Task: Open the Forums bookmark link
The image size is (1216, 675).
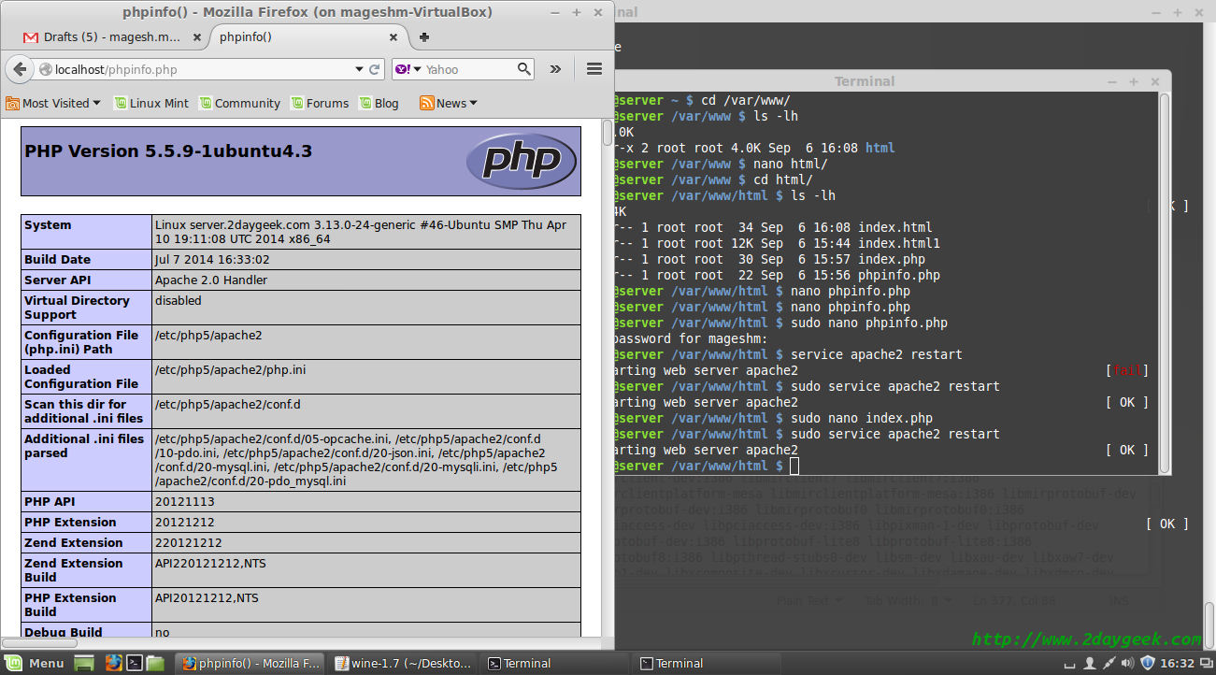Action: (319, 103)
